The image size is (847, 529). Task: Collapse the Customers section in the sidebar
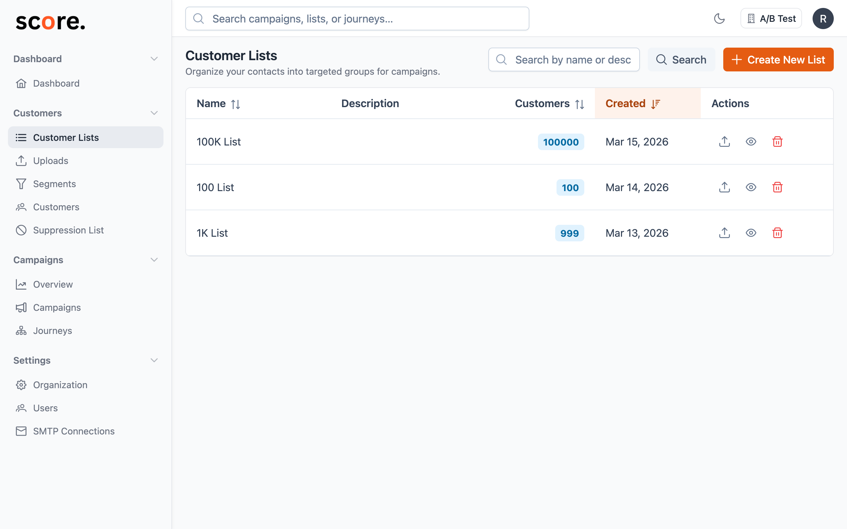click(x=155, y=113)
